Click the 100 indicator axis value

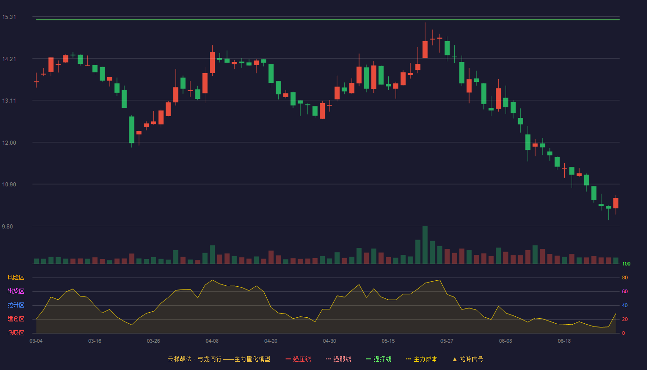[626, 264]
